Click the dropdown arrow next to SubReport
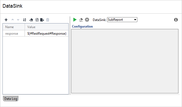 [x=135, y=20]
